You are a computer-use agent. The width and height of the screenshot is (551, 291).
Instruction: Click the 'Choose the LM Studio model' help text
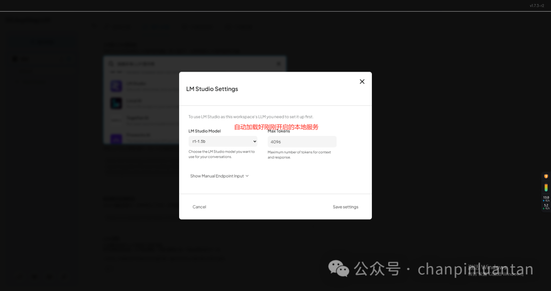coord(221,154)
